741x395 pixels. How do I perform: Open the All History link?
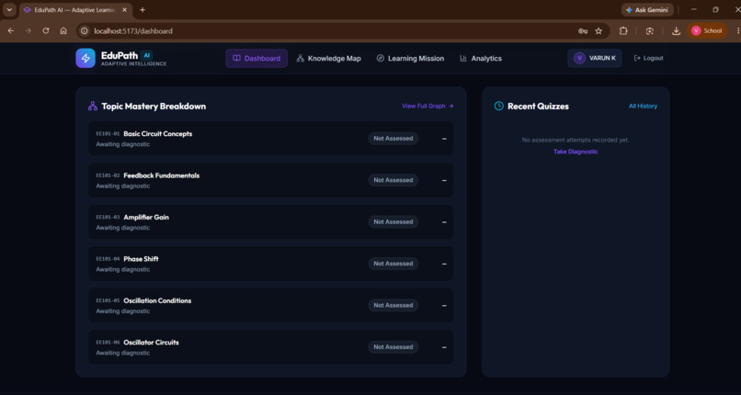pos(643,107)
